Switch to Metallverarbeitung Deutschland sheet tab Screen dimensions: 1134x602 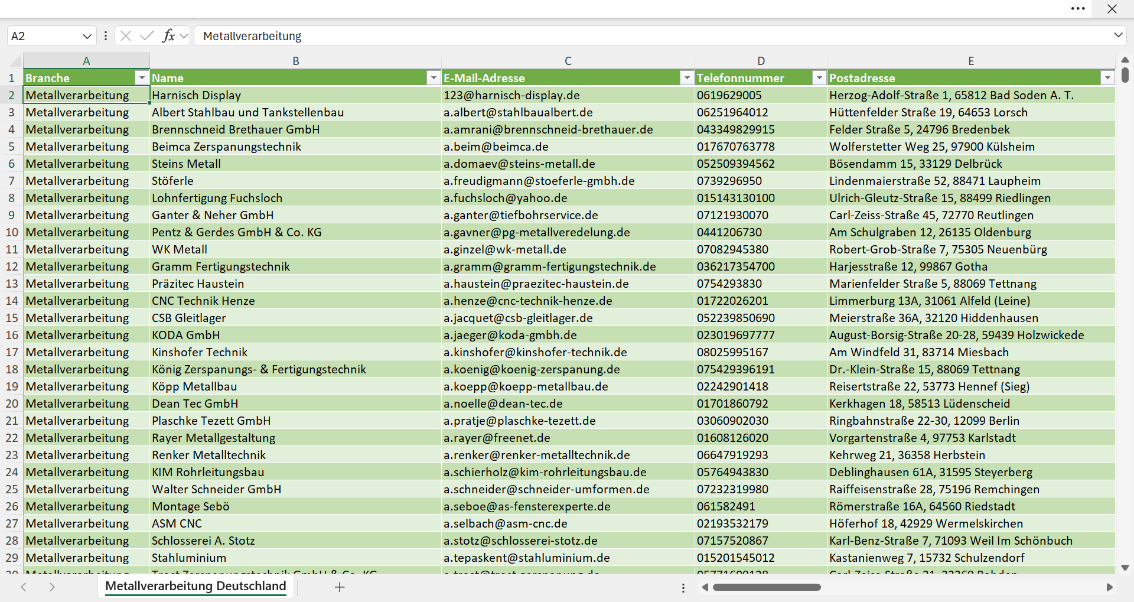195,586
